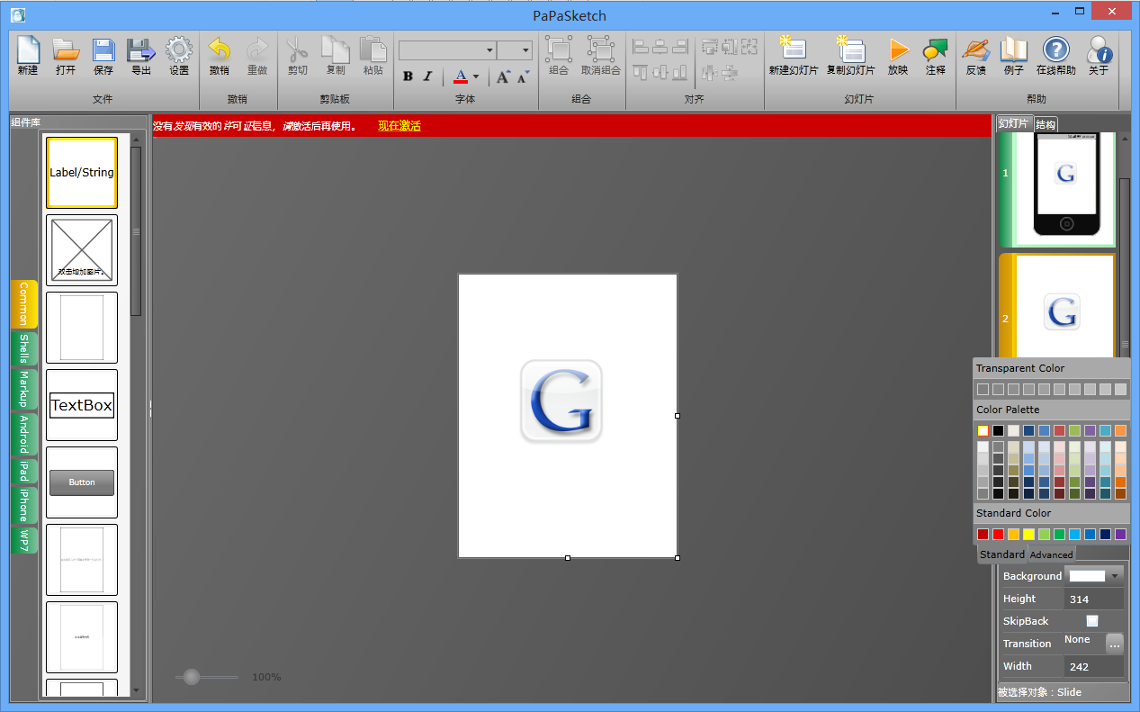This screenshot has height=712, width=1140.
Task: Cut selection with 剪切 scissors
Action: pyautogui.click(x=298, y=56)
